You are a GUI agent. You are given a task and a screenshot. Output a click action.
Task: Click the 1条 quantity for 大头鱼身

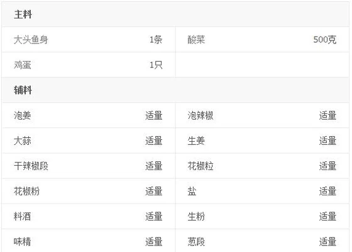[x=156, y=40]
